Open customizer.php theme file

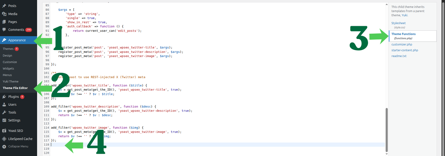coord(402,44)
